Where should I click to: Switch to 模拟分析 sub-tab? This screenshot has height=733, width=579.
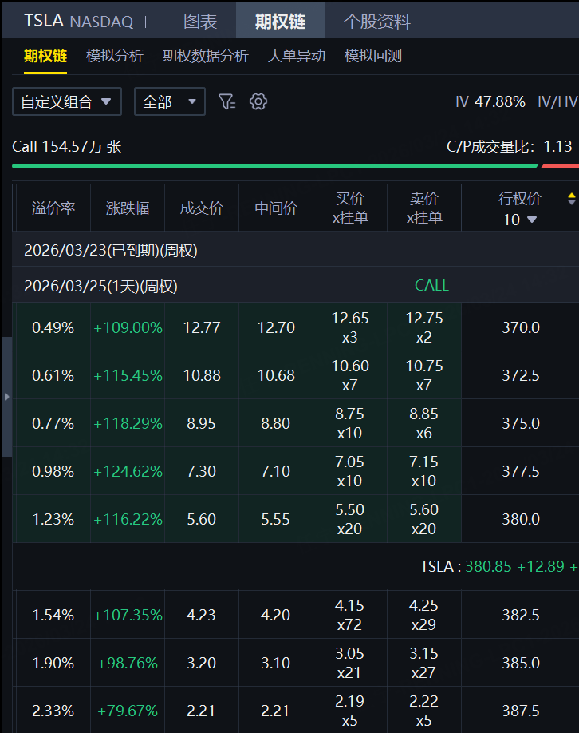114,56
